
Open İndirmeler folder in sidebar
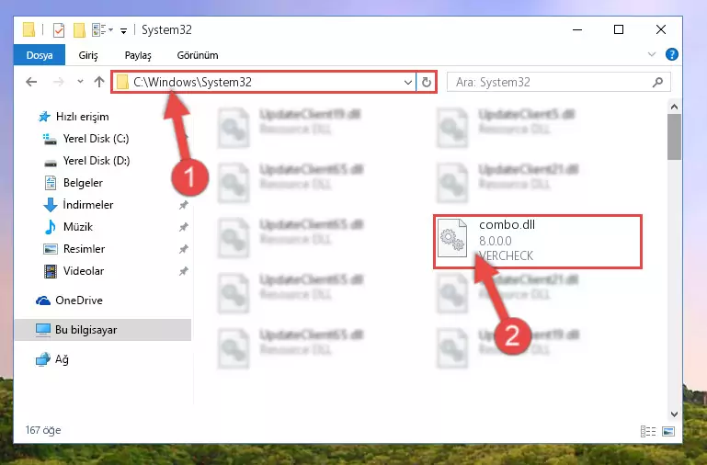(x=78, y=205)
